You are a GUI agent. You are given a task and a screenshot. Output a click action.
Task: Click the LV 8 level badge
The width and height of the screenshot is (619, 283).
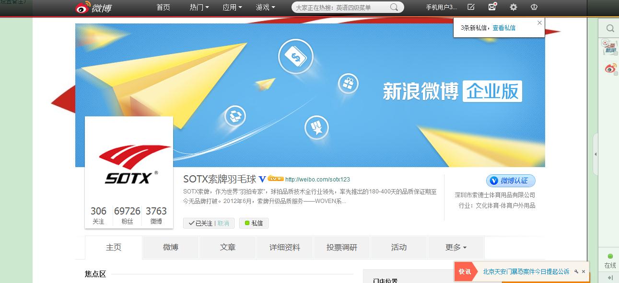coord(276,179)
